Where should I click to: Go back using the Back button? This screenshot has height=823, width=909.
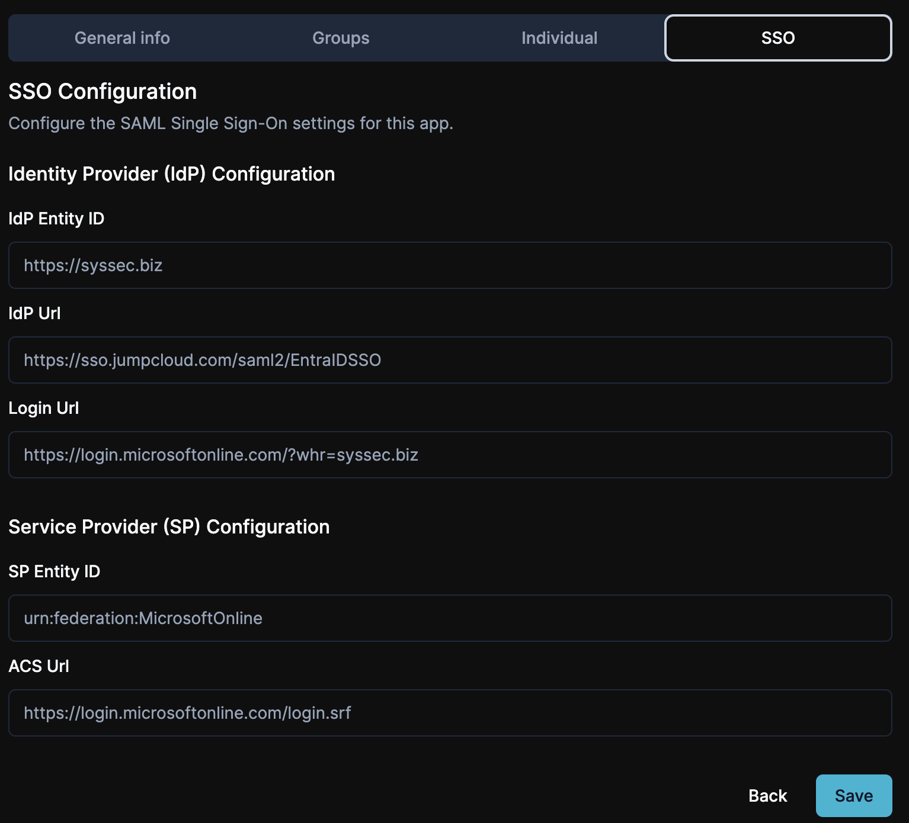coord(767,796)
